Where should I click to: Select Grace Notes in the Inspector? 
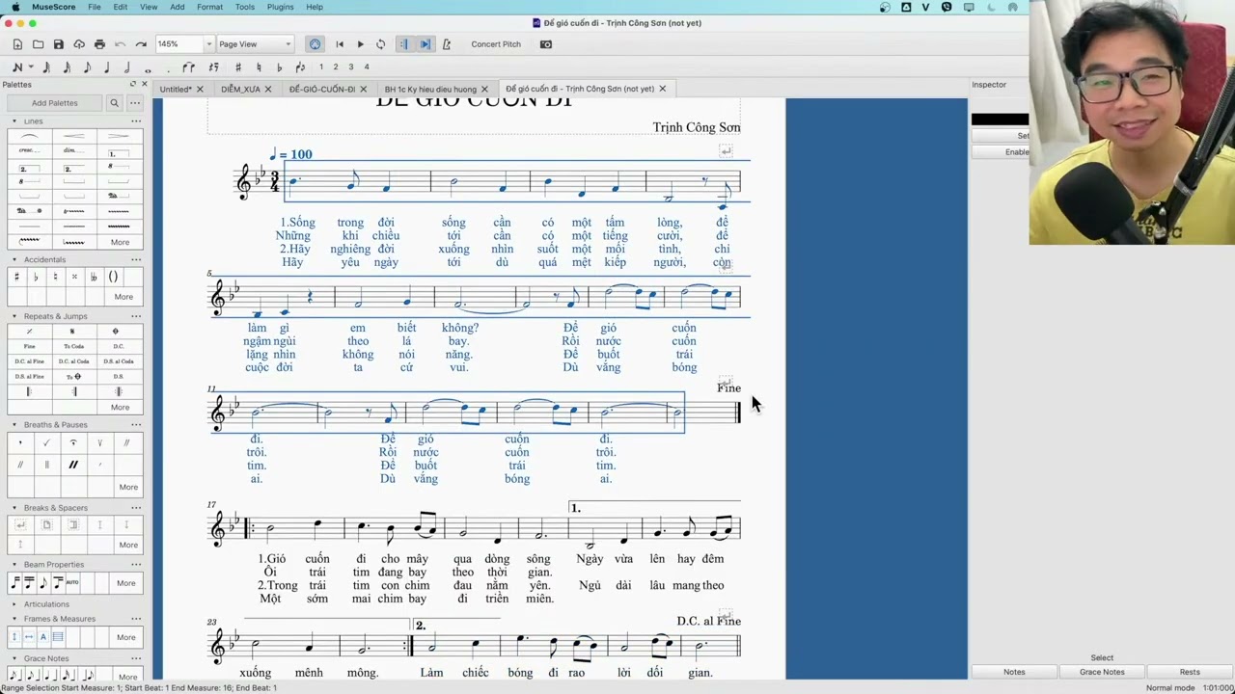pos(1102,672)
